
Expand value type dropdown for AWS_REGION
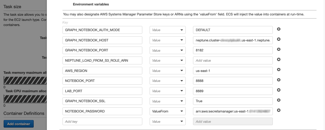pyautogui.click(x=167, y=71)
